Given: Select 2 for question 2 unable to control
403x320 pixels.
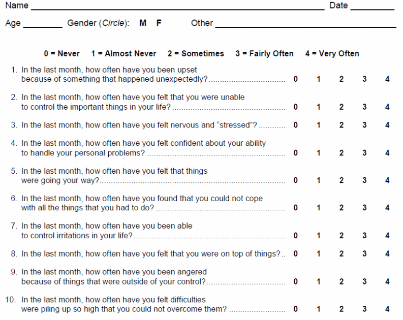Looking at the screenshot, I should [x=342, y=107].
